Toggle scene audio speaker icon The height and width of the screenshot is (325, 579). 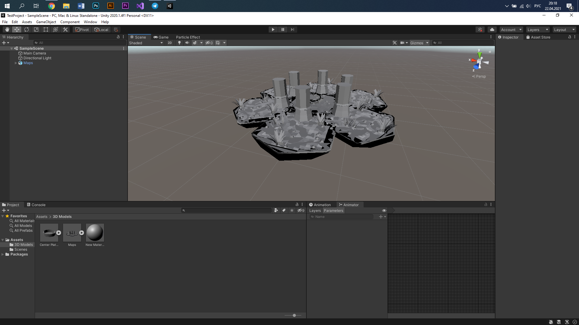[187, 43]
